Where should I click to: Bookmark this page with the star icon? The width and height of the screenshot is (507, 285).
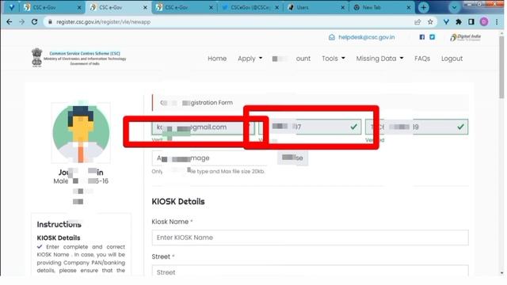click(x=430, y=22)
